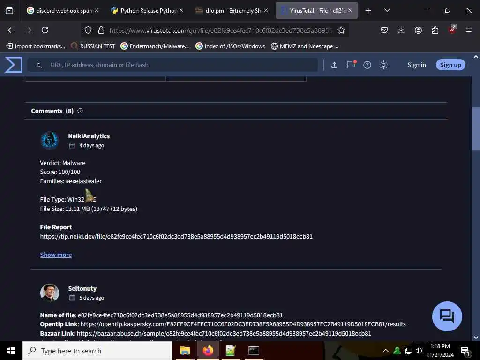Open Seltonuty username link
This screenshot has width=480, height=360.
(x=82, y=288)
